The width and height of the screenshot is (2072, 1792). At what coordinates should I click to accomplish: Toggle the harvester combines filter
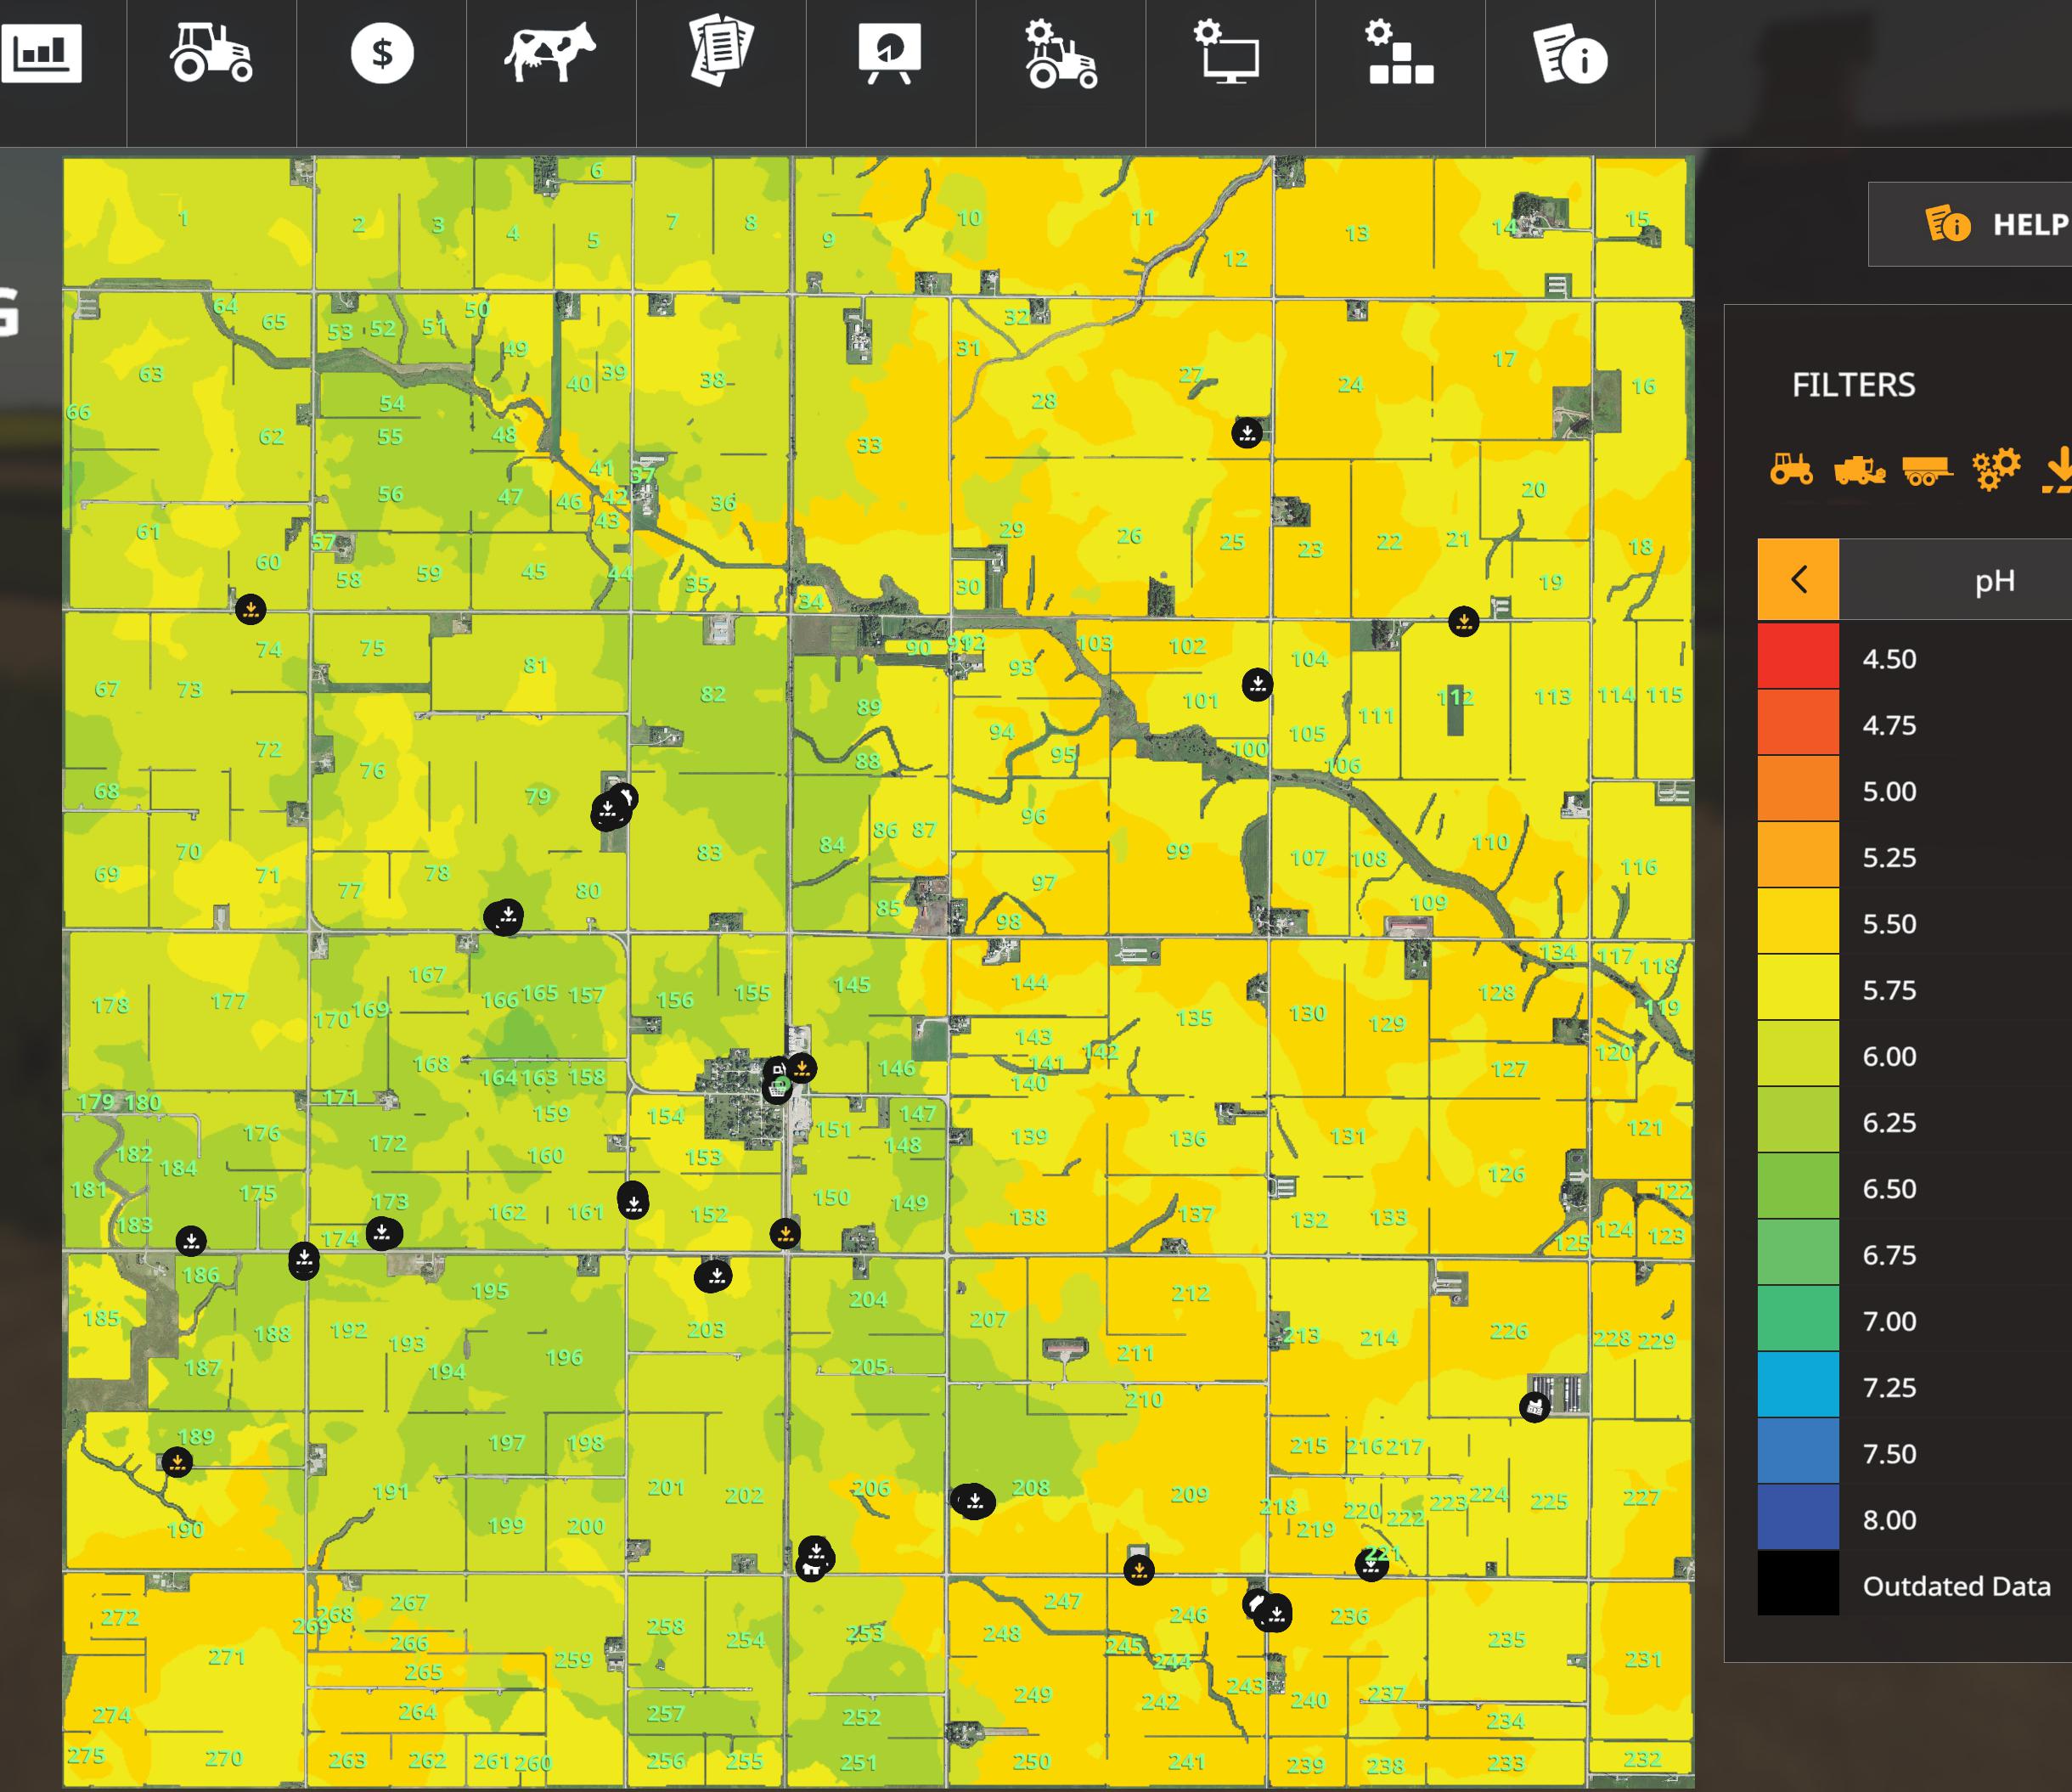(1860, 469)
